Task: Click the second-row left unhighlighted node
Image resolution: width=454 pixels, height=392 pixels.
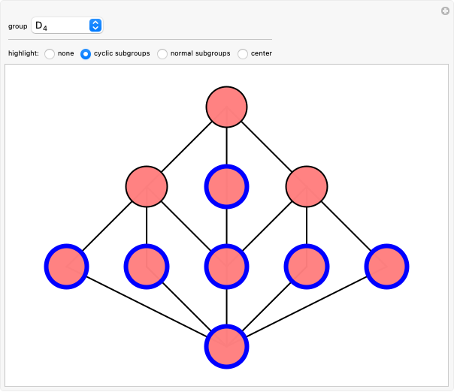Action: pos(147,186)
